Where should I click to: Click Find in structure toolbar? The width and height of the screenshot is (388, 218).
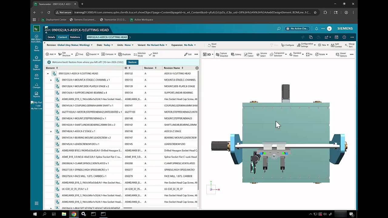pos(79,54)
